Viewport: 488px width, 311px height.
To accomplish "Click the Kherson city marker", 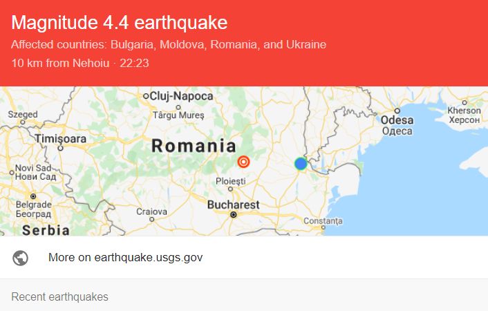I will tap(464, 102).
